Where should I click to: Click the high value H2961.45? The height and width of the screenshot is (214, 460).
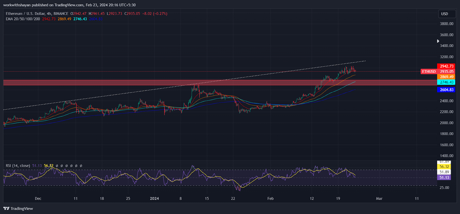(x=97, y=13)
